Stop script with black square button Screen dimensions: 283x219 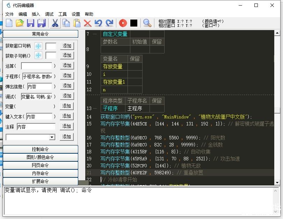pyautogui.click(x=134, y=23)
